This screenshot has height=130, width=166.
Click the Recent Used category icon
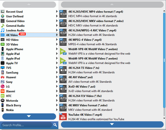click(x=2, y=11)
